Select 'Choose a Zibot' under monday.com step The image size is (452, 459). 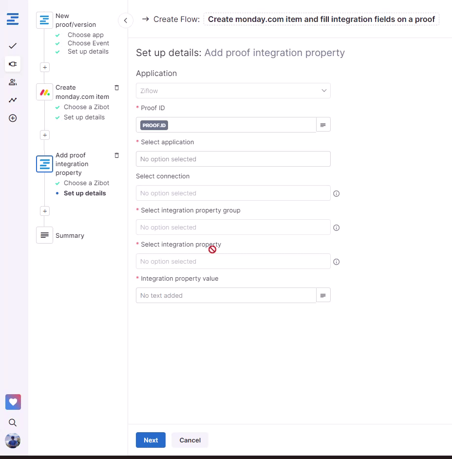coord(86,107)
